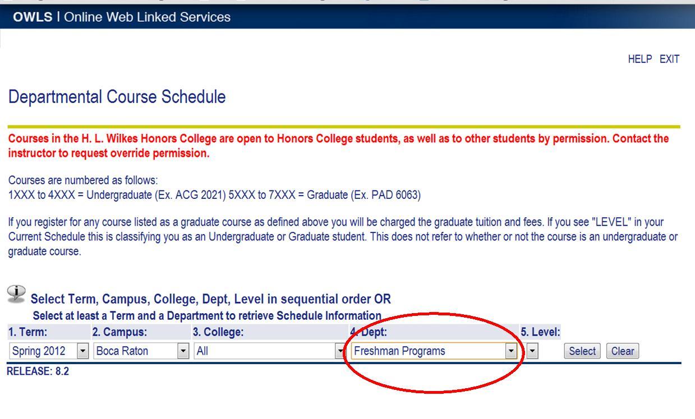Click the EXIT link
Viewport: 695px width, 419px height.
[x=670, y=59]
